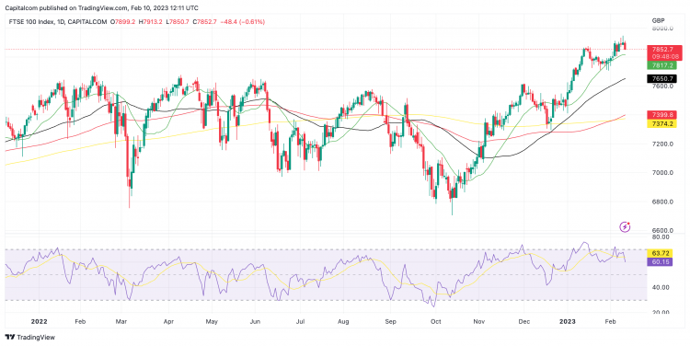Click the Jun label on time axis

(x=256, y=322)
